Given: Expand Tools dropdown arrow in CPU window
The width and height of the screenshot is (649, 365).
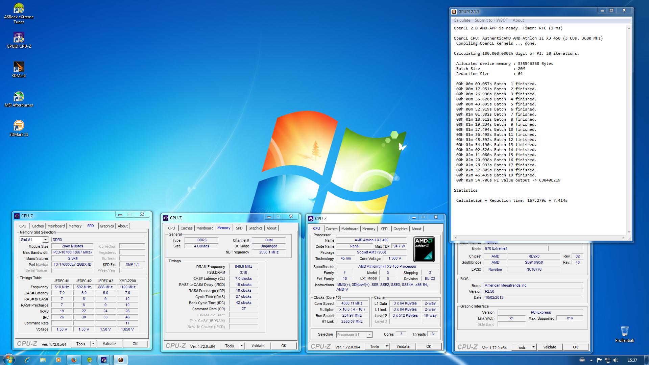Looking at the screenshot, I should point(387,346).
